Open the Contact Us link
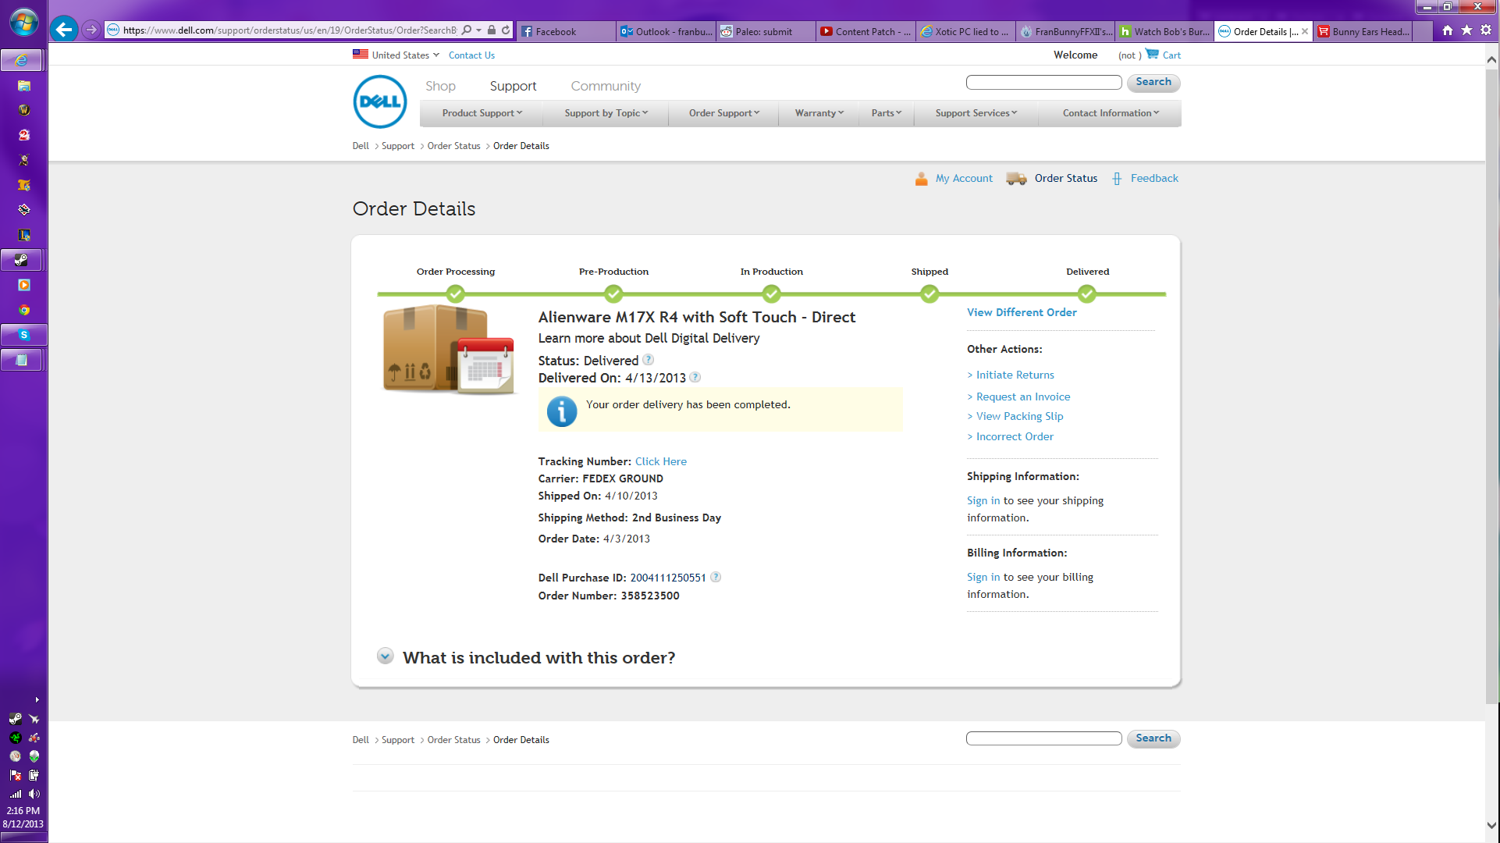The image size is (1500, 843). [x=471, y=55]
